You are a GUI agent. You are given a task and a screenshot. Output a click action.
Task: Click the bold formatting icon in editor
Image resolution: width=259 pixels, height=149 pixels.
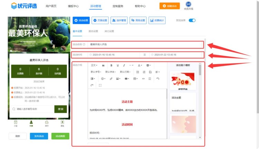tap(111, 65)
